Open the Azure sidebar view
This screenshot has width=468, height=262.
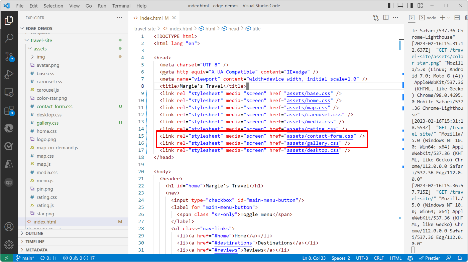(x=9, y=164)
